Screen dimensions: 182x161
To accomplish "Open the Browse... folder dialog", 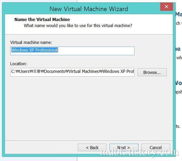I will [x=152, y=72].
